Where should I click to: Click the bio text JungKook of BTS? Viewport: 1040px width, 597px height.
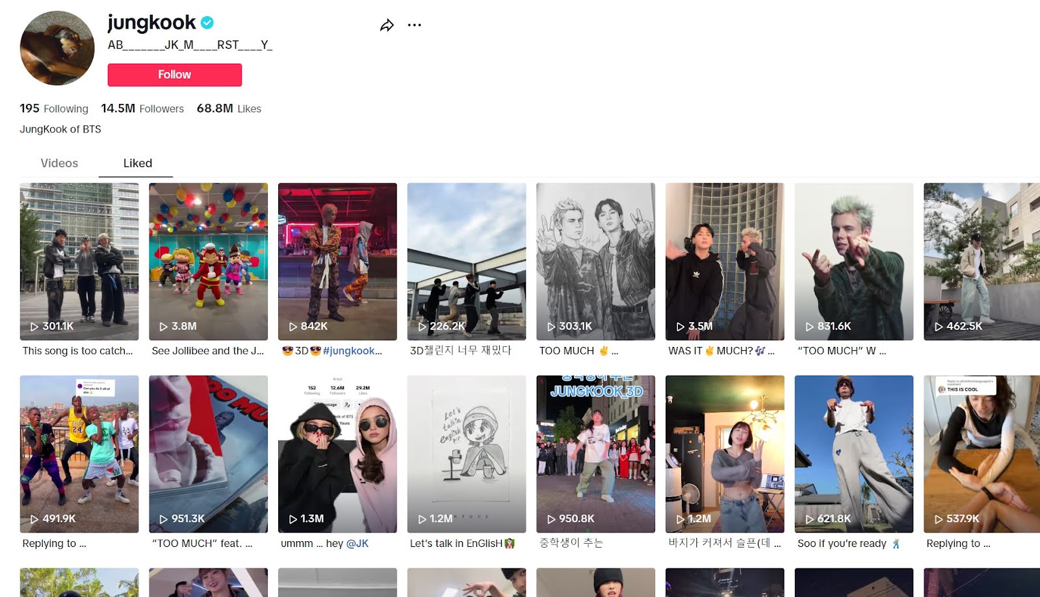click(x=60, y=129)
